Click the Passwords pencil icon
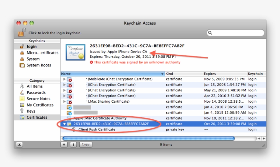280x167 pixels. 22,92
